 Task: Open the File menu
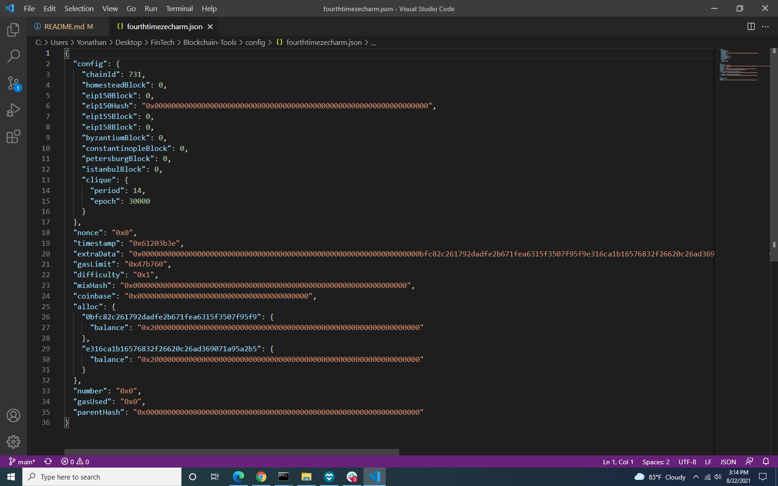click(29, 8)
